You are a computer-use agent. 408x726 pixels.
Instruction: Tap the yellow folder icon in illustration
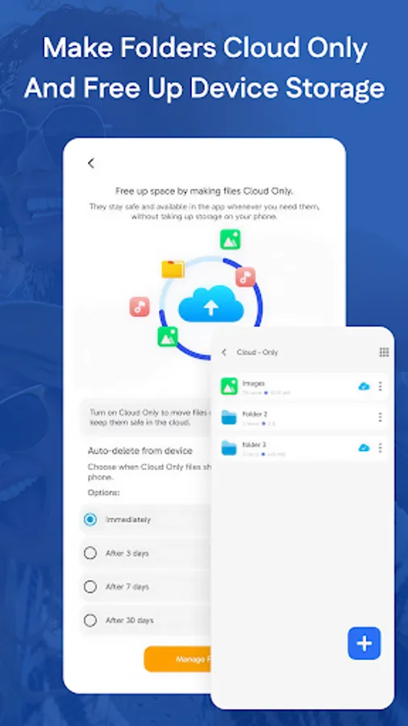click(173, 269)
